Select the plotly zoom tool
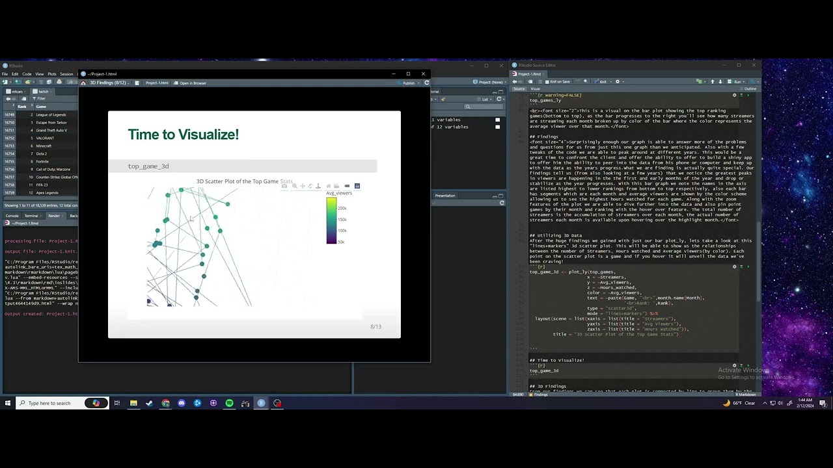 pyautogui.click(x=294, y=187)
